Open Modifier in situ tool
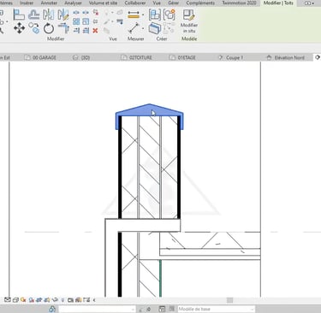This screenshot has width=321, height=313. 189,20
